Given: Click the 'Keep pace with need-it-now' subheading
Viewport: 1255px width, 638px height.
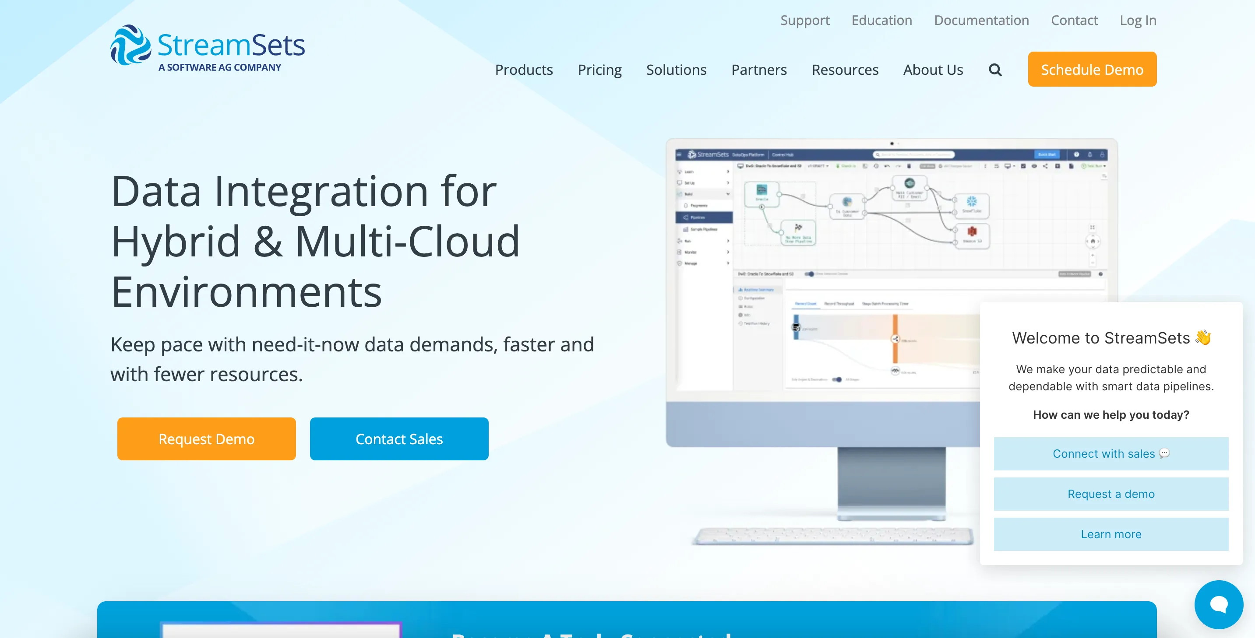Looking at the screenshot, I should 352,359.
